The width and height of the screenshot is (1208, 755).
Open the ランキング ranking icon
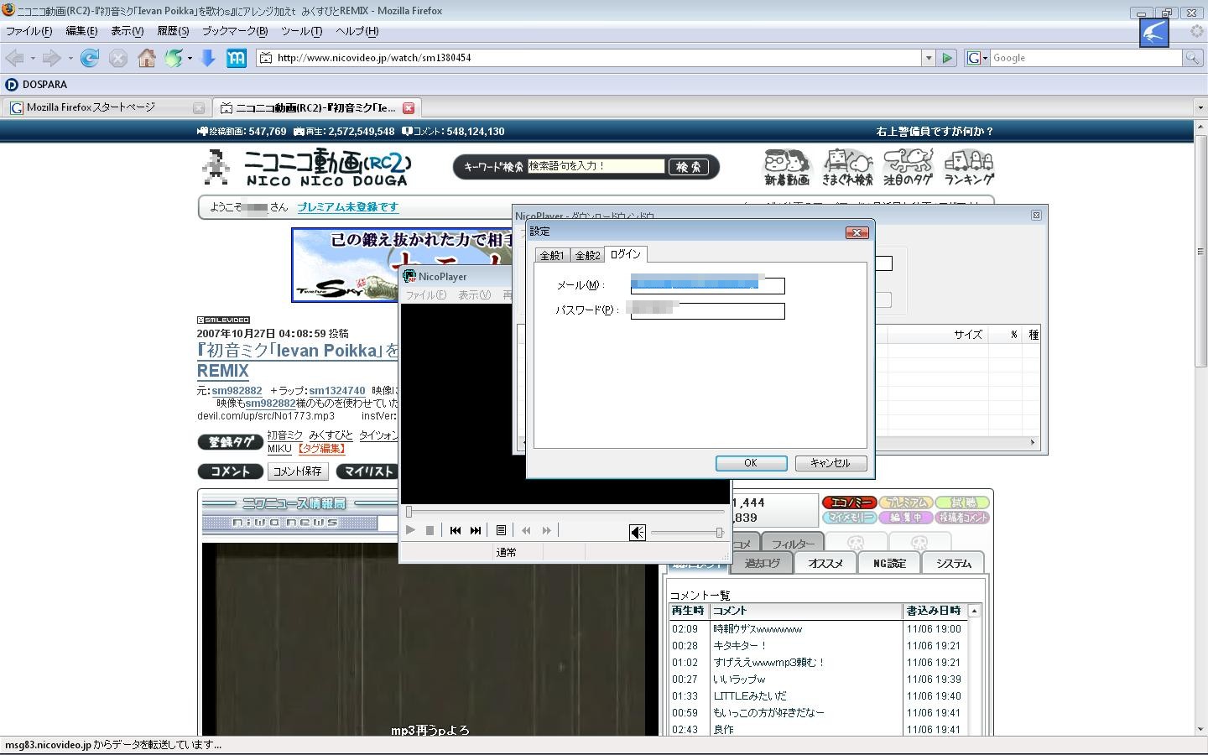tap(969, 167)
